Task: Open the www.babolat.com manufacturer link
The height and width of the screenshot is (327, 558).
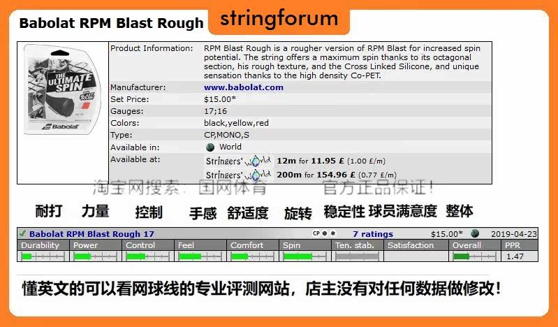Action: [244, 87]
